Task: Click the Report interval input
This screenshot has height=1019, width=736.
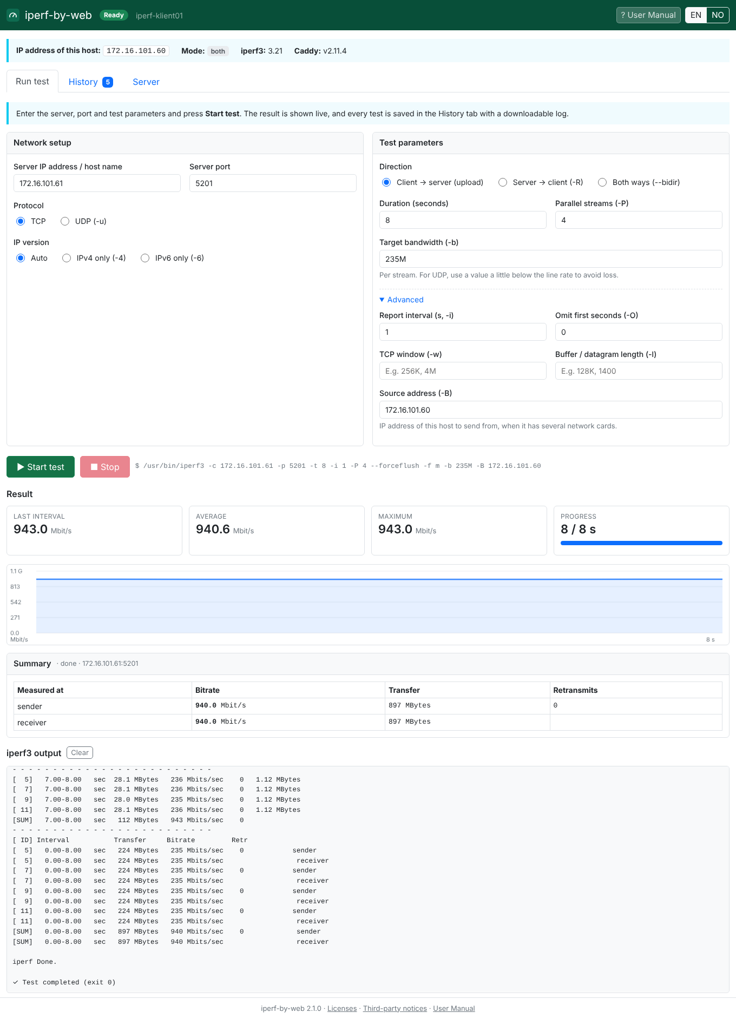Action: pos(463,332)
